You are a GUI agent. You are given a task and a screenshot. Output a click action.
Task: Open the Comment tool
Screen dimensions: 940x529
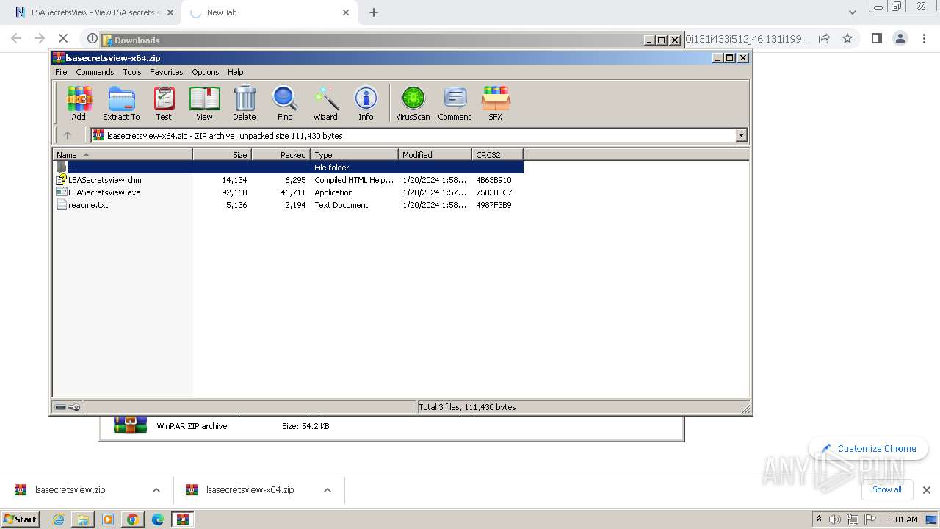[455, 103]
